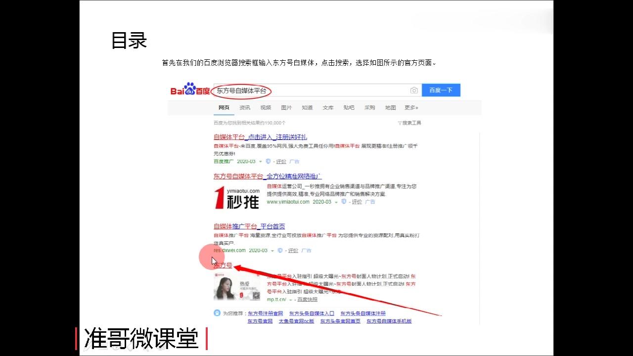The width and height of the screenshot is (633, 356).
Task: Focus the search box containing 东方号自媒体平台
Action: [316, 90]
